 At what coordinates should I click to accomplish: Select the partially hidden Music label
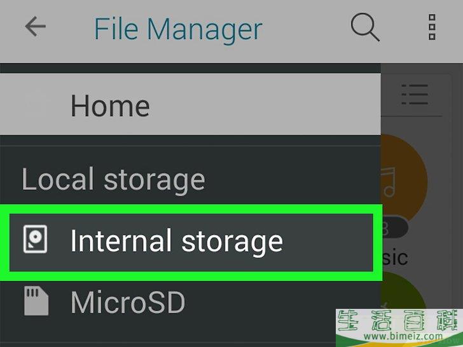pyautogui.click(x=395, y=257)
